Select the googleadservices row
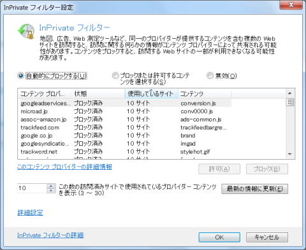306x250 pixels. pos(125,103)
